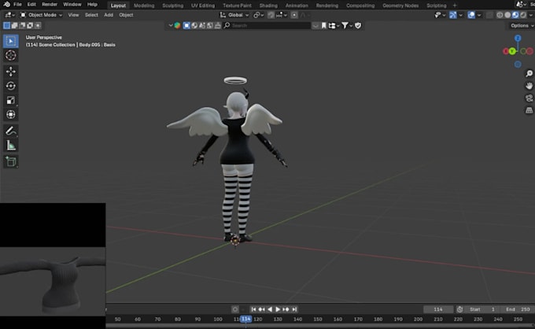Open the editor type dropdown
Viewport: 535px width, 329px height.
(9, 15)
